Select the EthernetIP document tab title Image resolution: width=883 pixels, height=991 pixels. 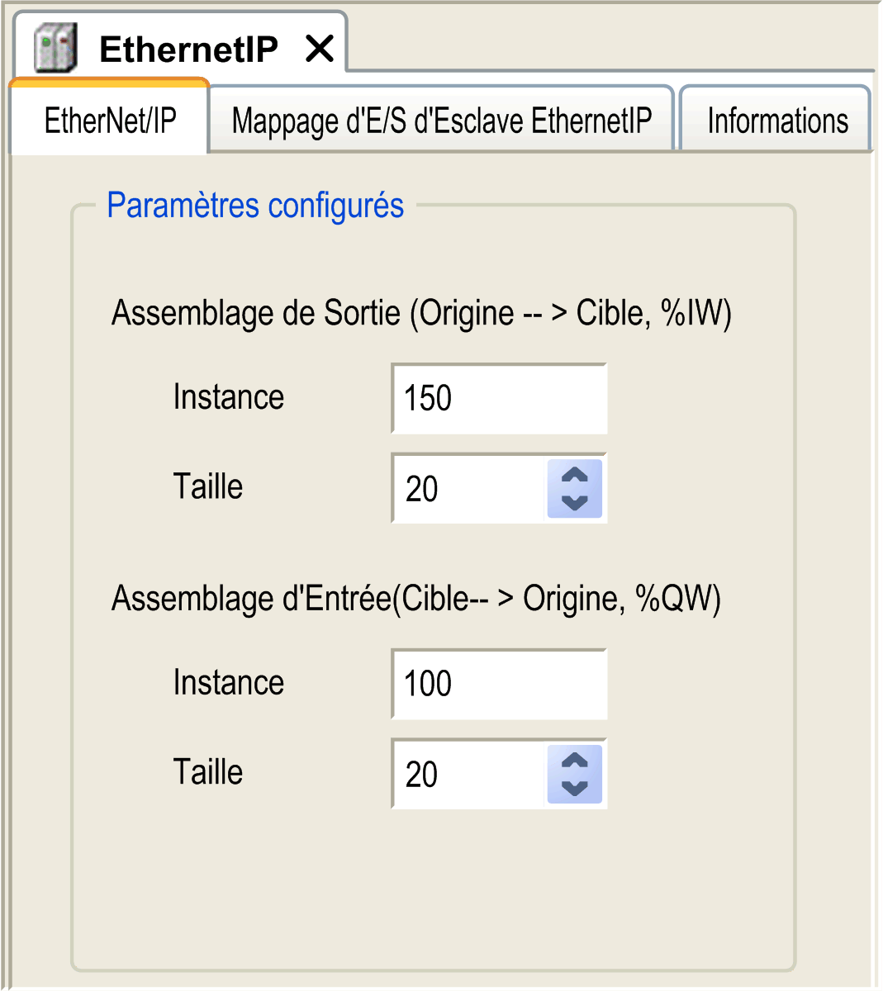188,49
